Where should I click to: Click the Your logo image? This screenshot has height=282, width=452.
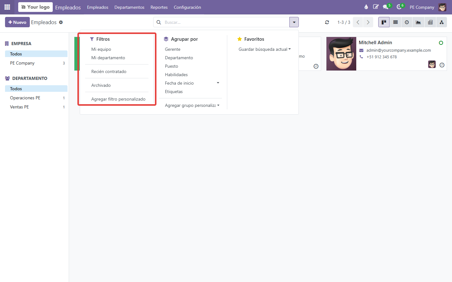[35, 7]
